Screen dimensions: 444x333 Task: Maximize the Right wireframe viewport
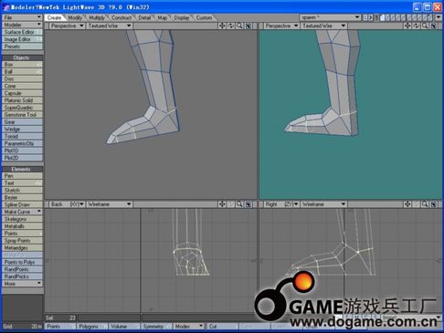pyautogui.click(x=434, y=204)
